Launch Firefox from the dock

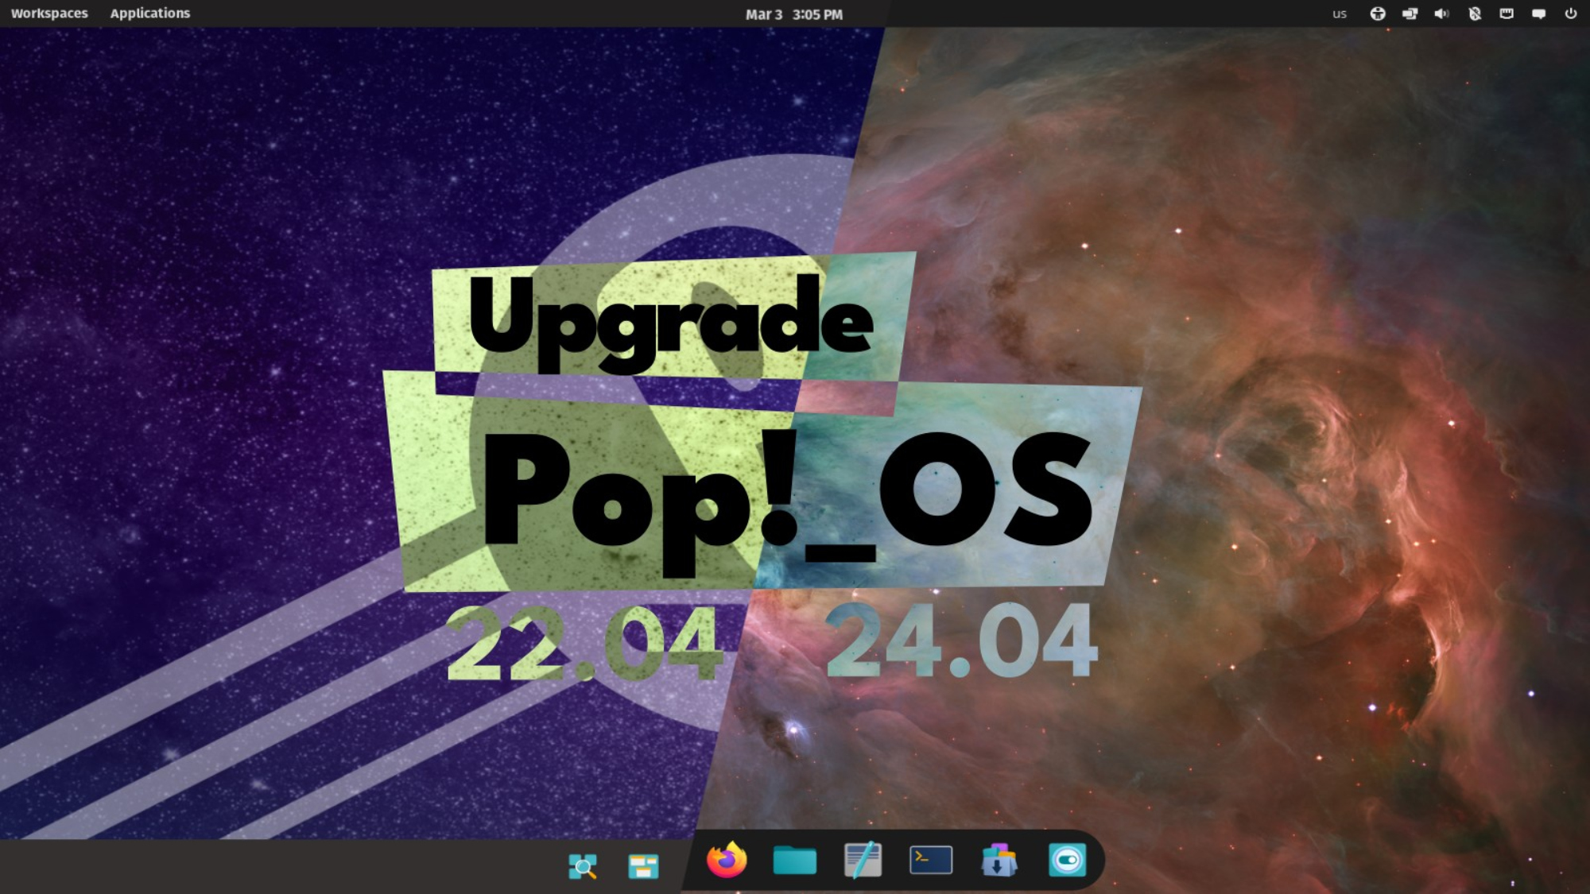[x=727, y=861]
